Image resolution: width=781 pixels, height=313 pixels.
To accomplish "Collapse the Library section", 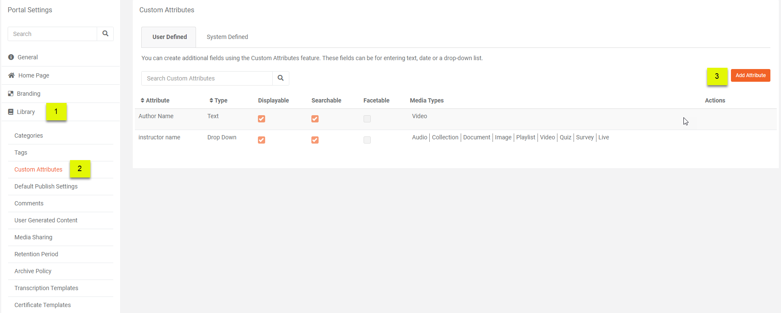I will tap(26, 112).
